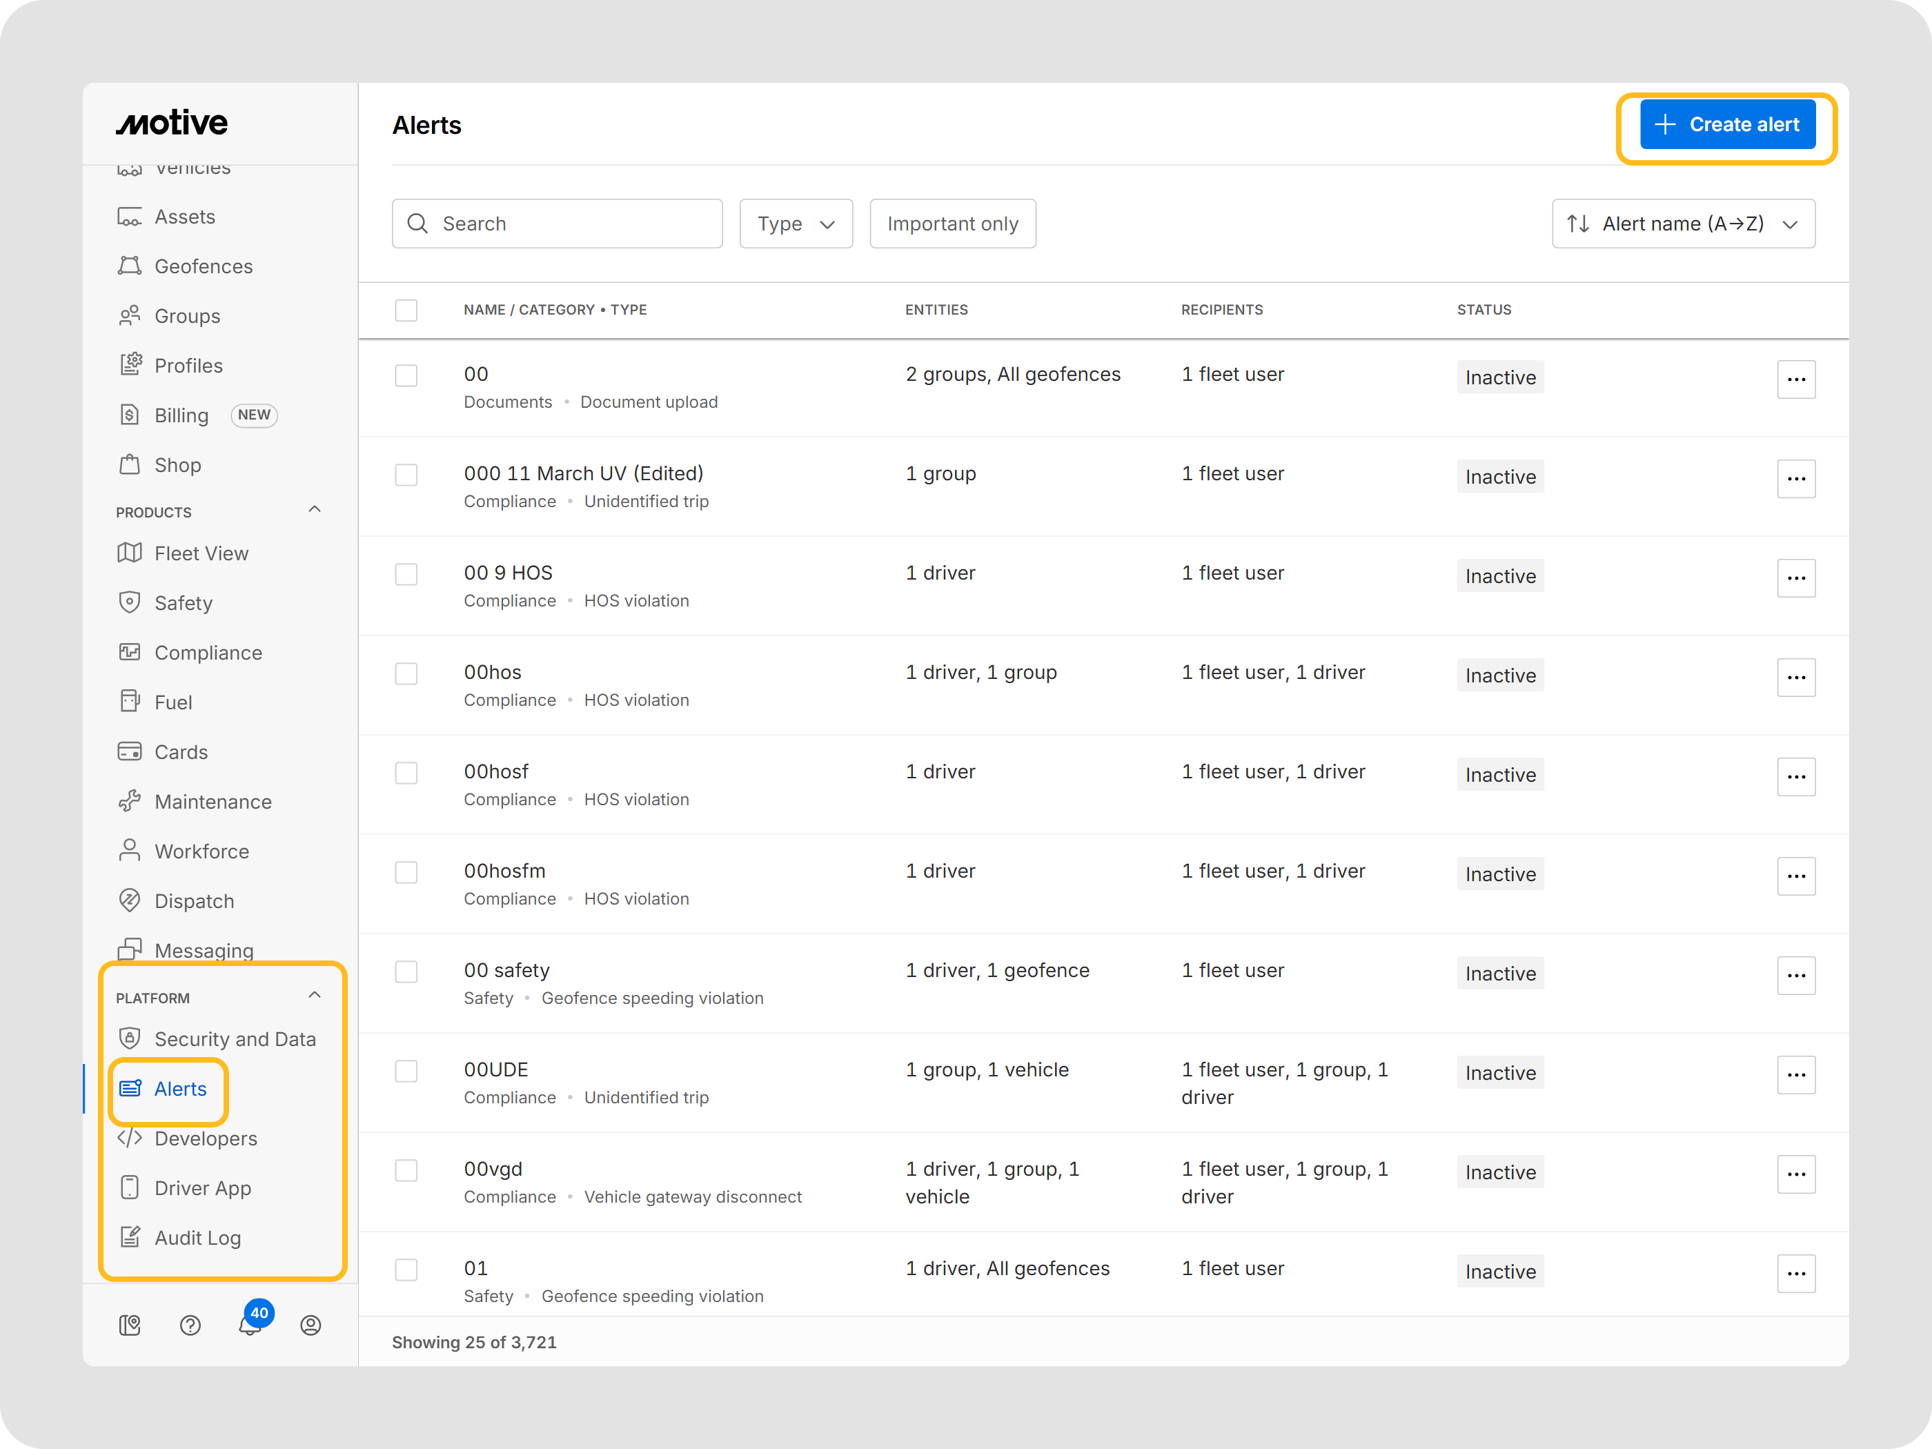Click the user profile icon

310,1325
